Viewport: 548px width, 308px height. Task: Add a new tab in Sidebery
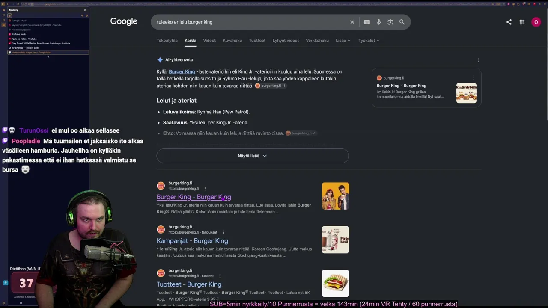pos(48,57)
